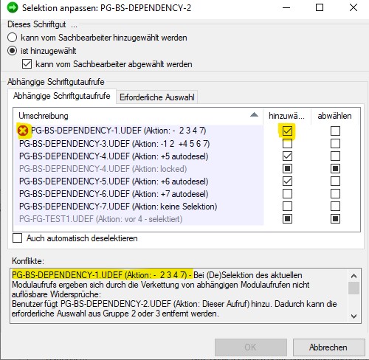
Task: Click the green arrow icon in title bar
Action: pos(13,7)
